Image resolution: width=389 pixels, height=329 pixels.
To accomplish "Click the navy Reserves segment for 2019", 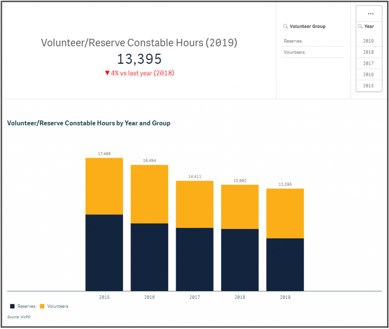I will 285,264.
